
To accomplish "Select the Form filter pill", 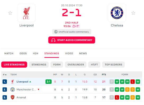I will click(57, 64).
